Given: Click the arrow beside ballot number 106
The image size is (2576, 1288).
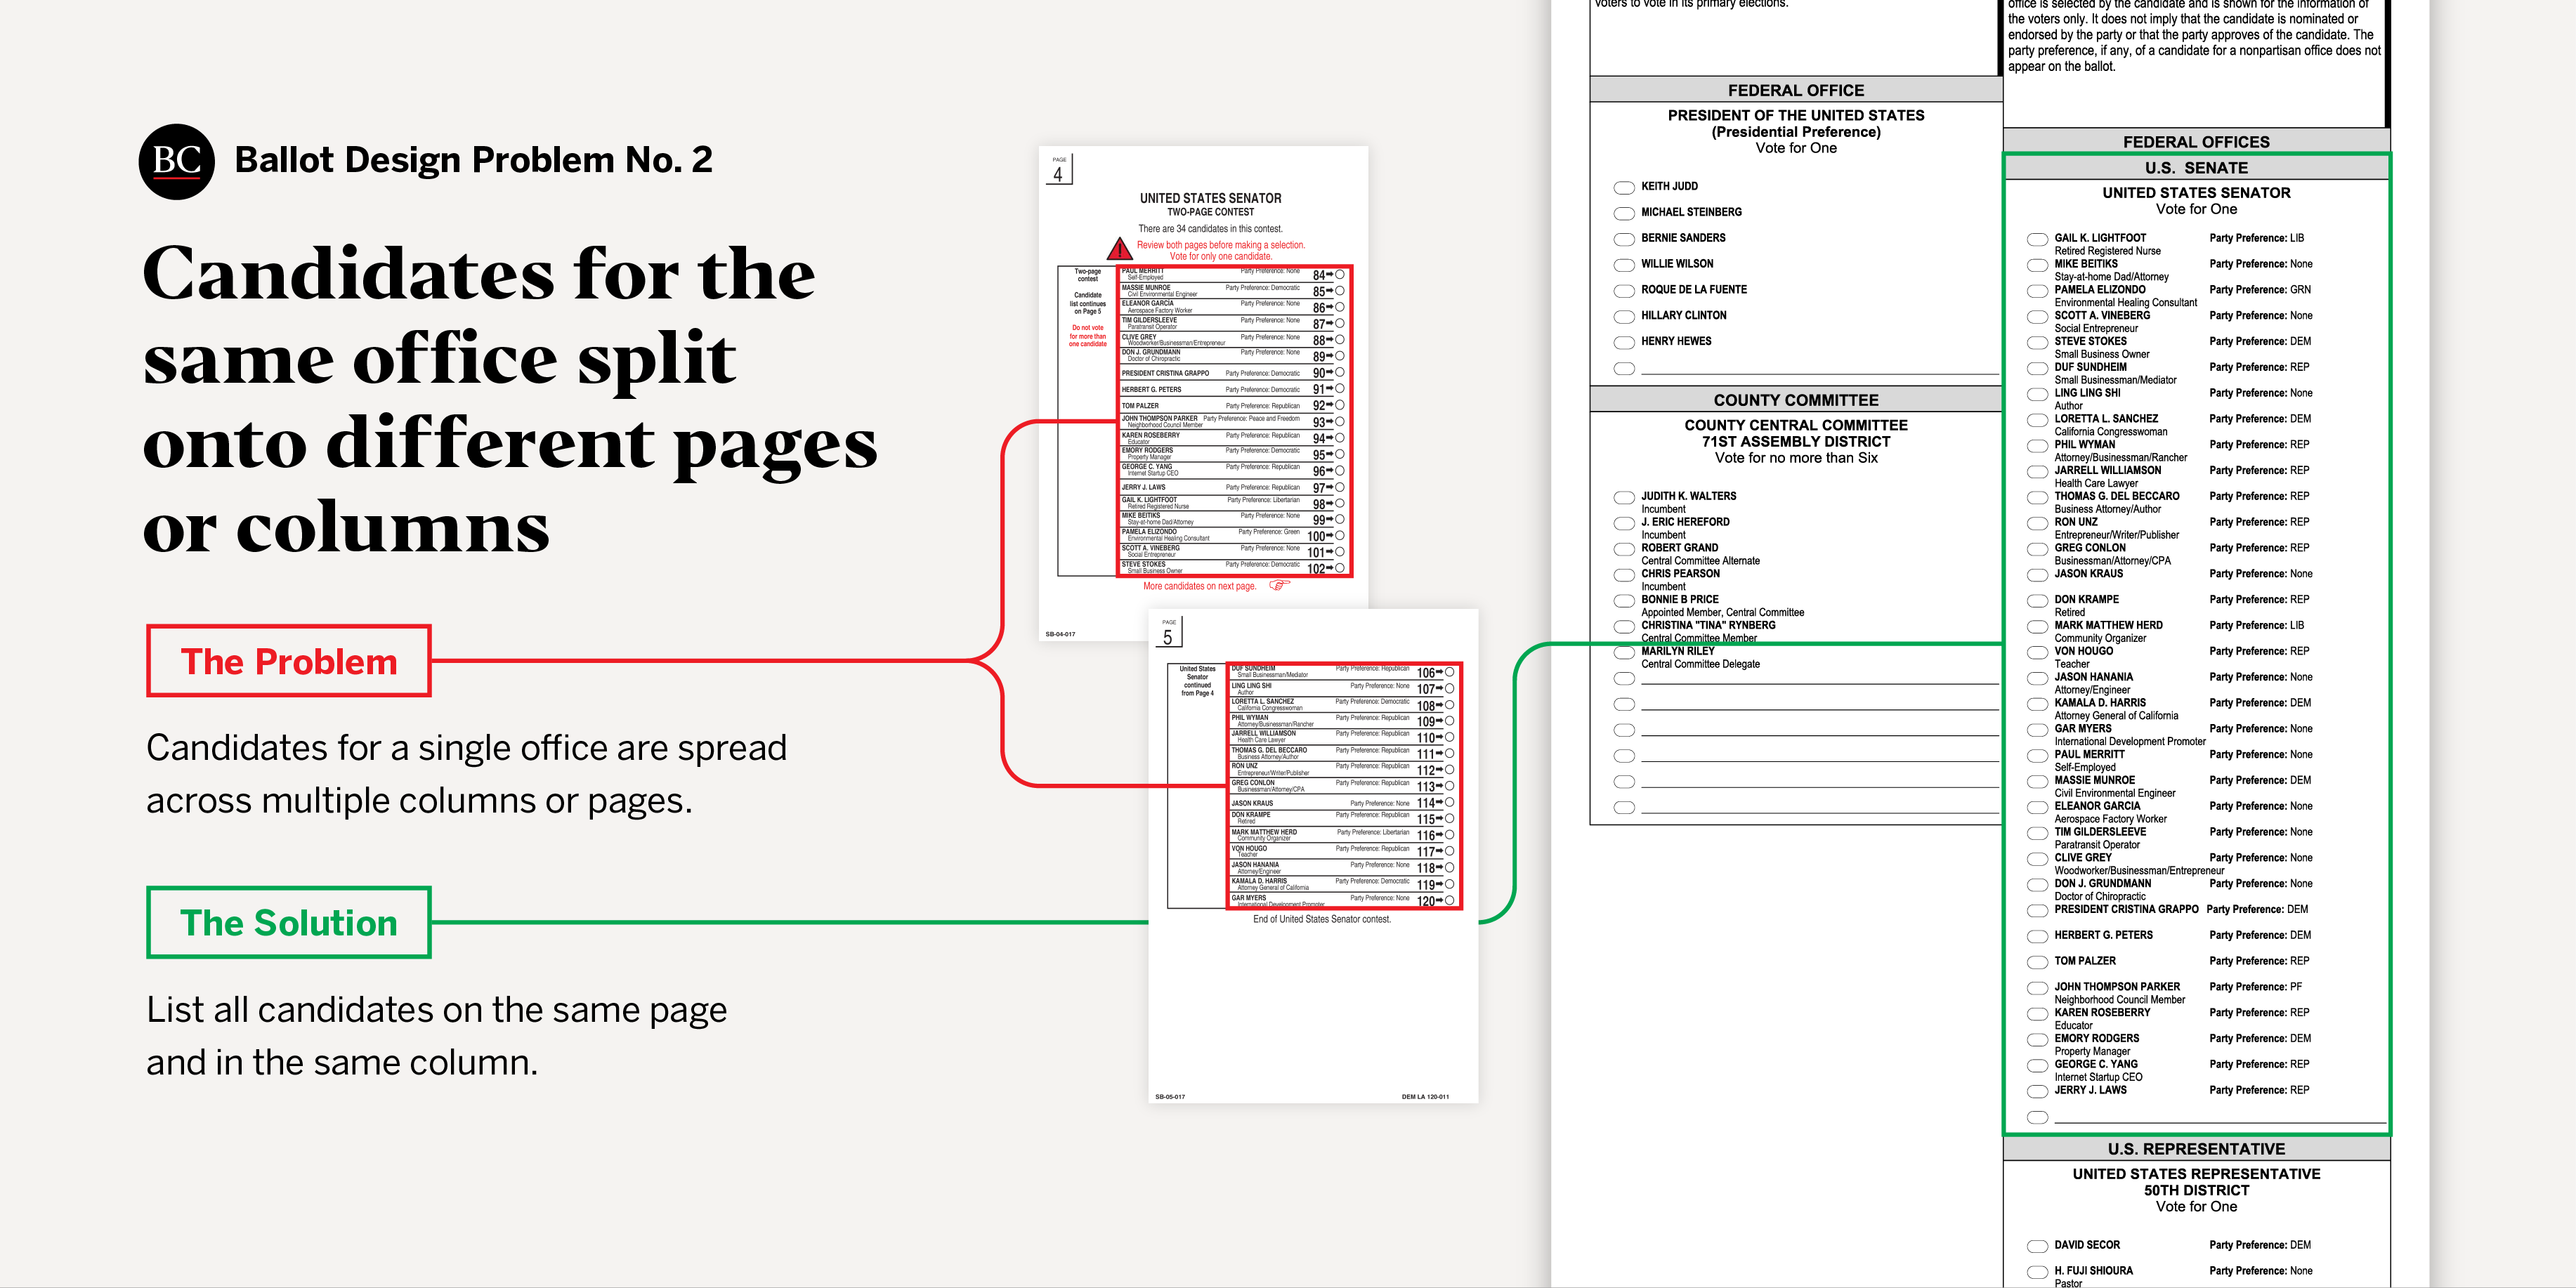Looking at the screenshot, I should pyautogui.click(x=1440, y=673).
